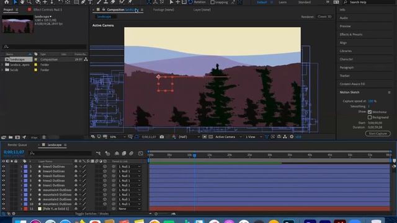Switch to the Learn workspace
The image size is (397, 223).
pyautogui.click(x=283, y=2)
